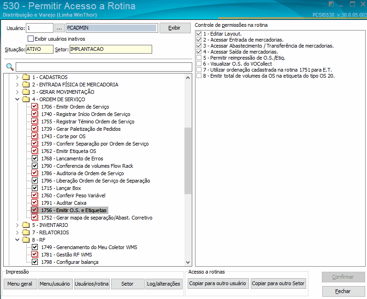Click the Setor field showing IMPLANTACAO
The height and width of the screenshot is (299, 367).
pos(111,49)
